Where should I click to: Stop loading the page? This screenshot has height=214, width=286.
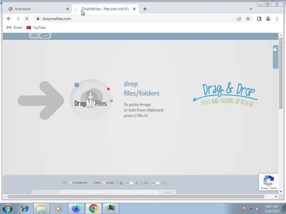pyautogui.click(x=27, y=19)
